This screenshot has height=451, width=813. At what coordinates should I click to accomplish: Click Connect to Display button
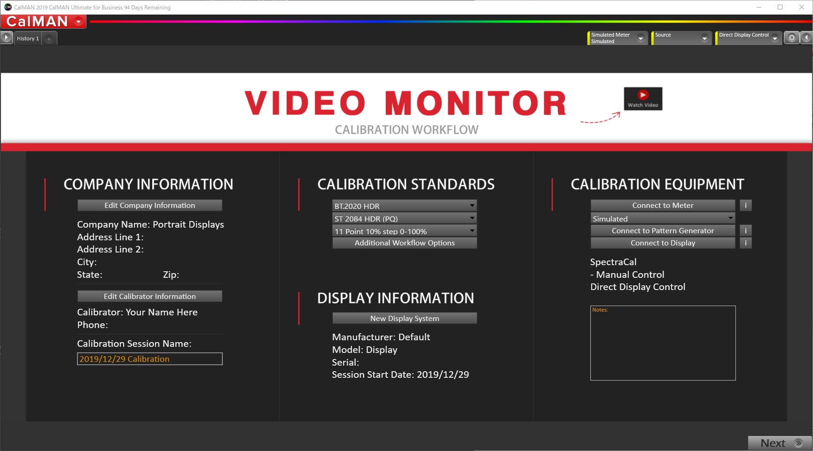pos(663,243)
